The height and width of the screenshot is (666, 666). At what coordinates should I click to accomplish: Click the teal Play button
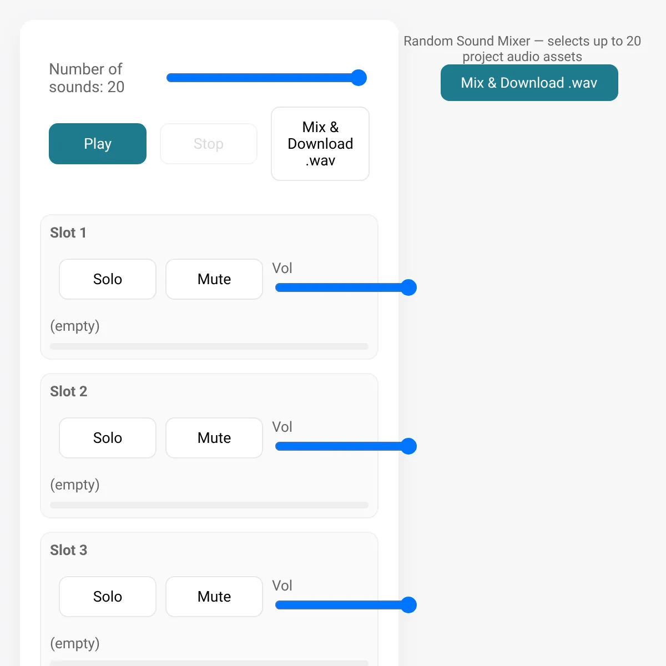[x=98, y=144]
